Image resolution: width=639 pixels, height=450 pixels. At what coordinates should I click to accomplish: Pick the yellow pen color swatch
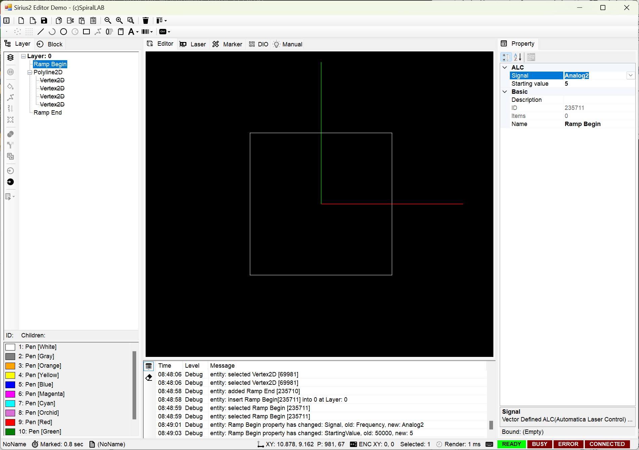(10, 375)
